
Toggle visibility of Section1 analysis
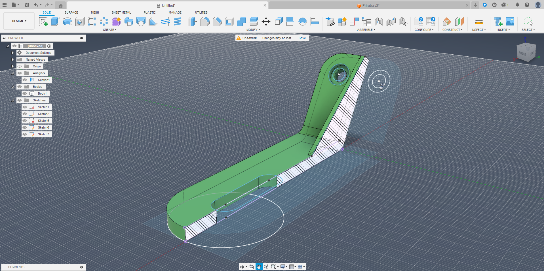[x=25, y=80]
